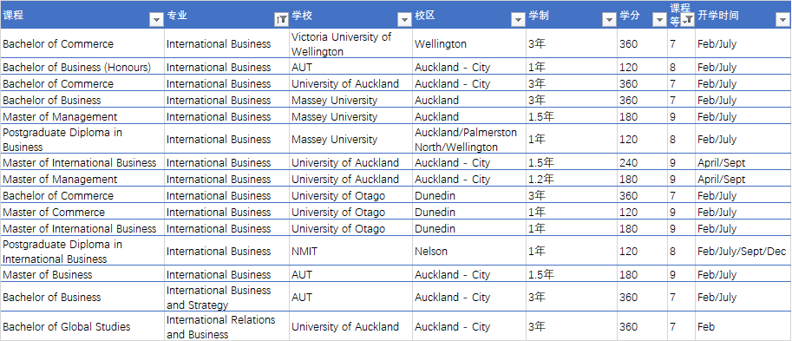
Task: Select the 学分 header cell text
Action: 630,15
